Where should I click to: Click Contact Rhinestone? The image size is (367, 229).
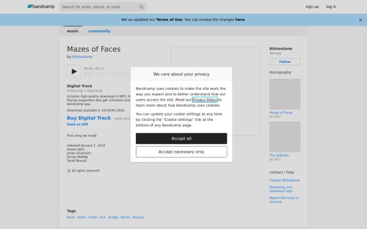(284, 180)
